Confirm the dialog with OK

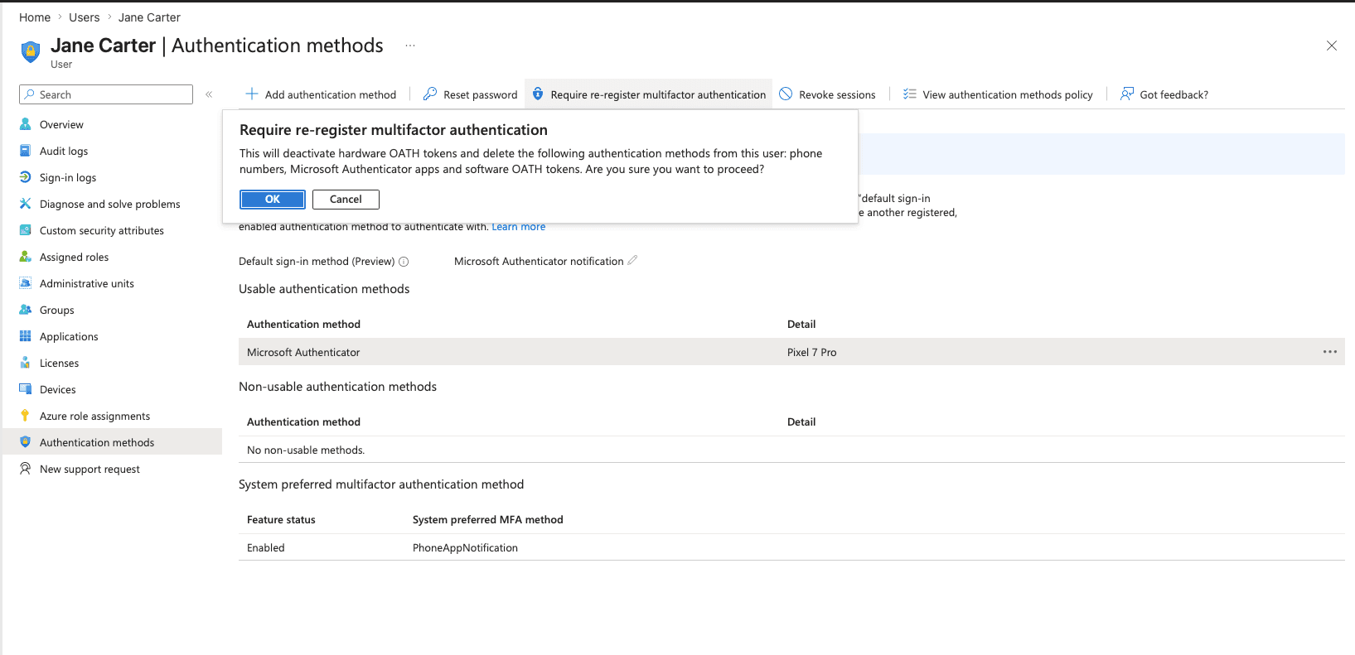point(273,200)
